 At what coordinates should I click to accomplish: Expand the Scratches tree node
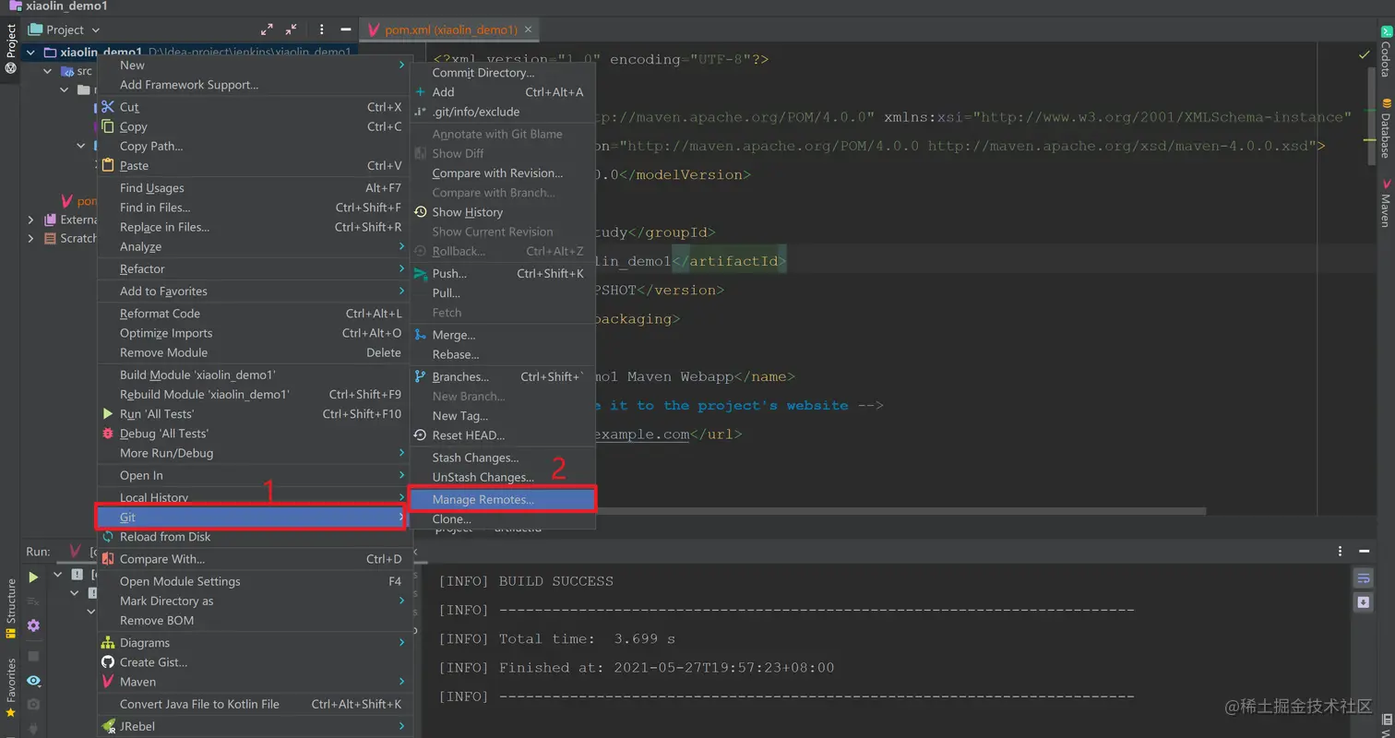click(x=31, y=238)
